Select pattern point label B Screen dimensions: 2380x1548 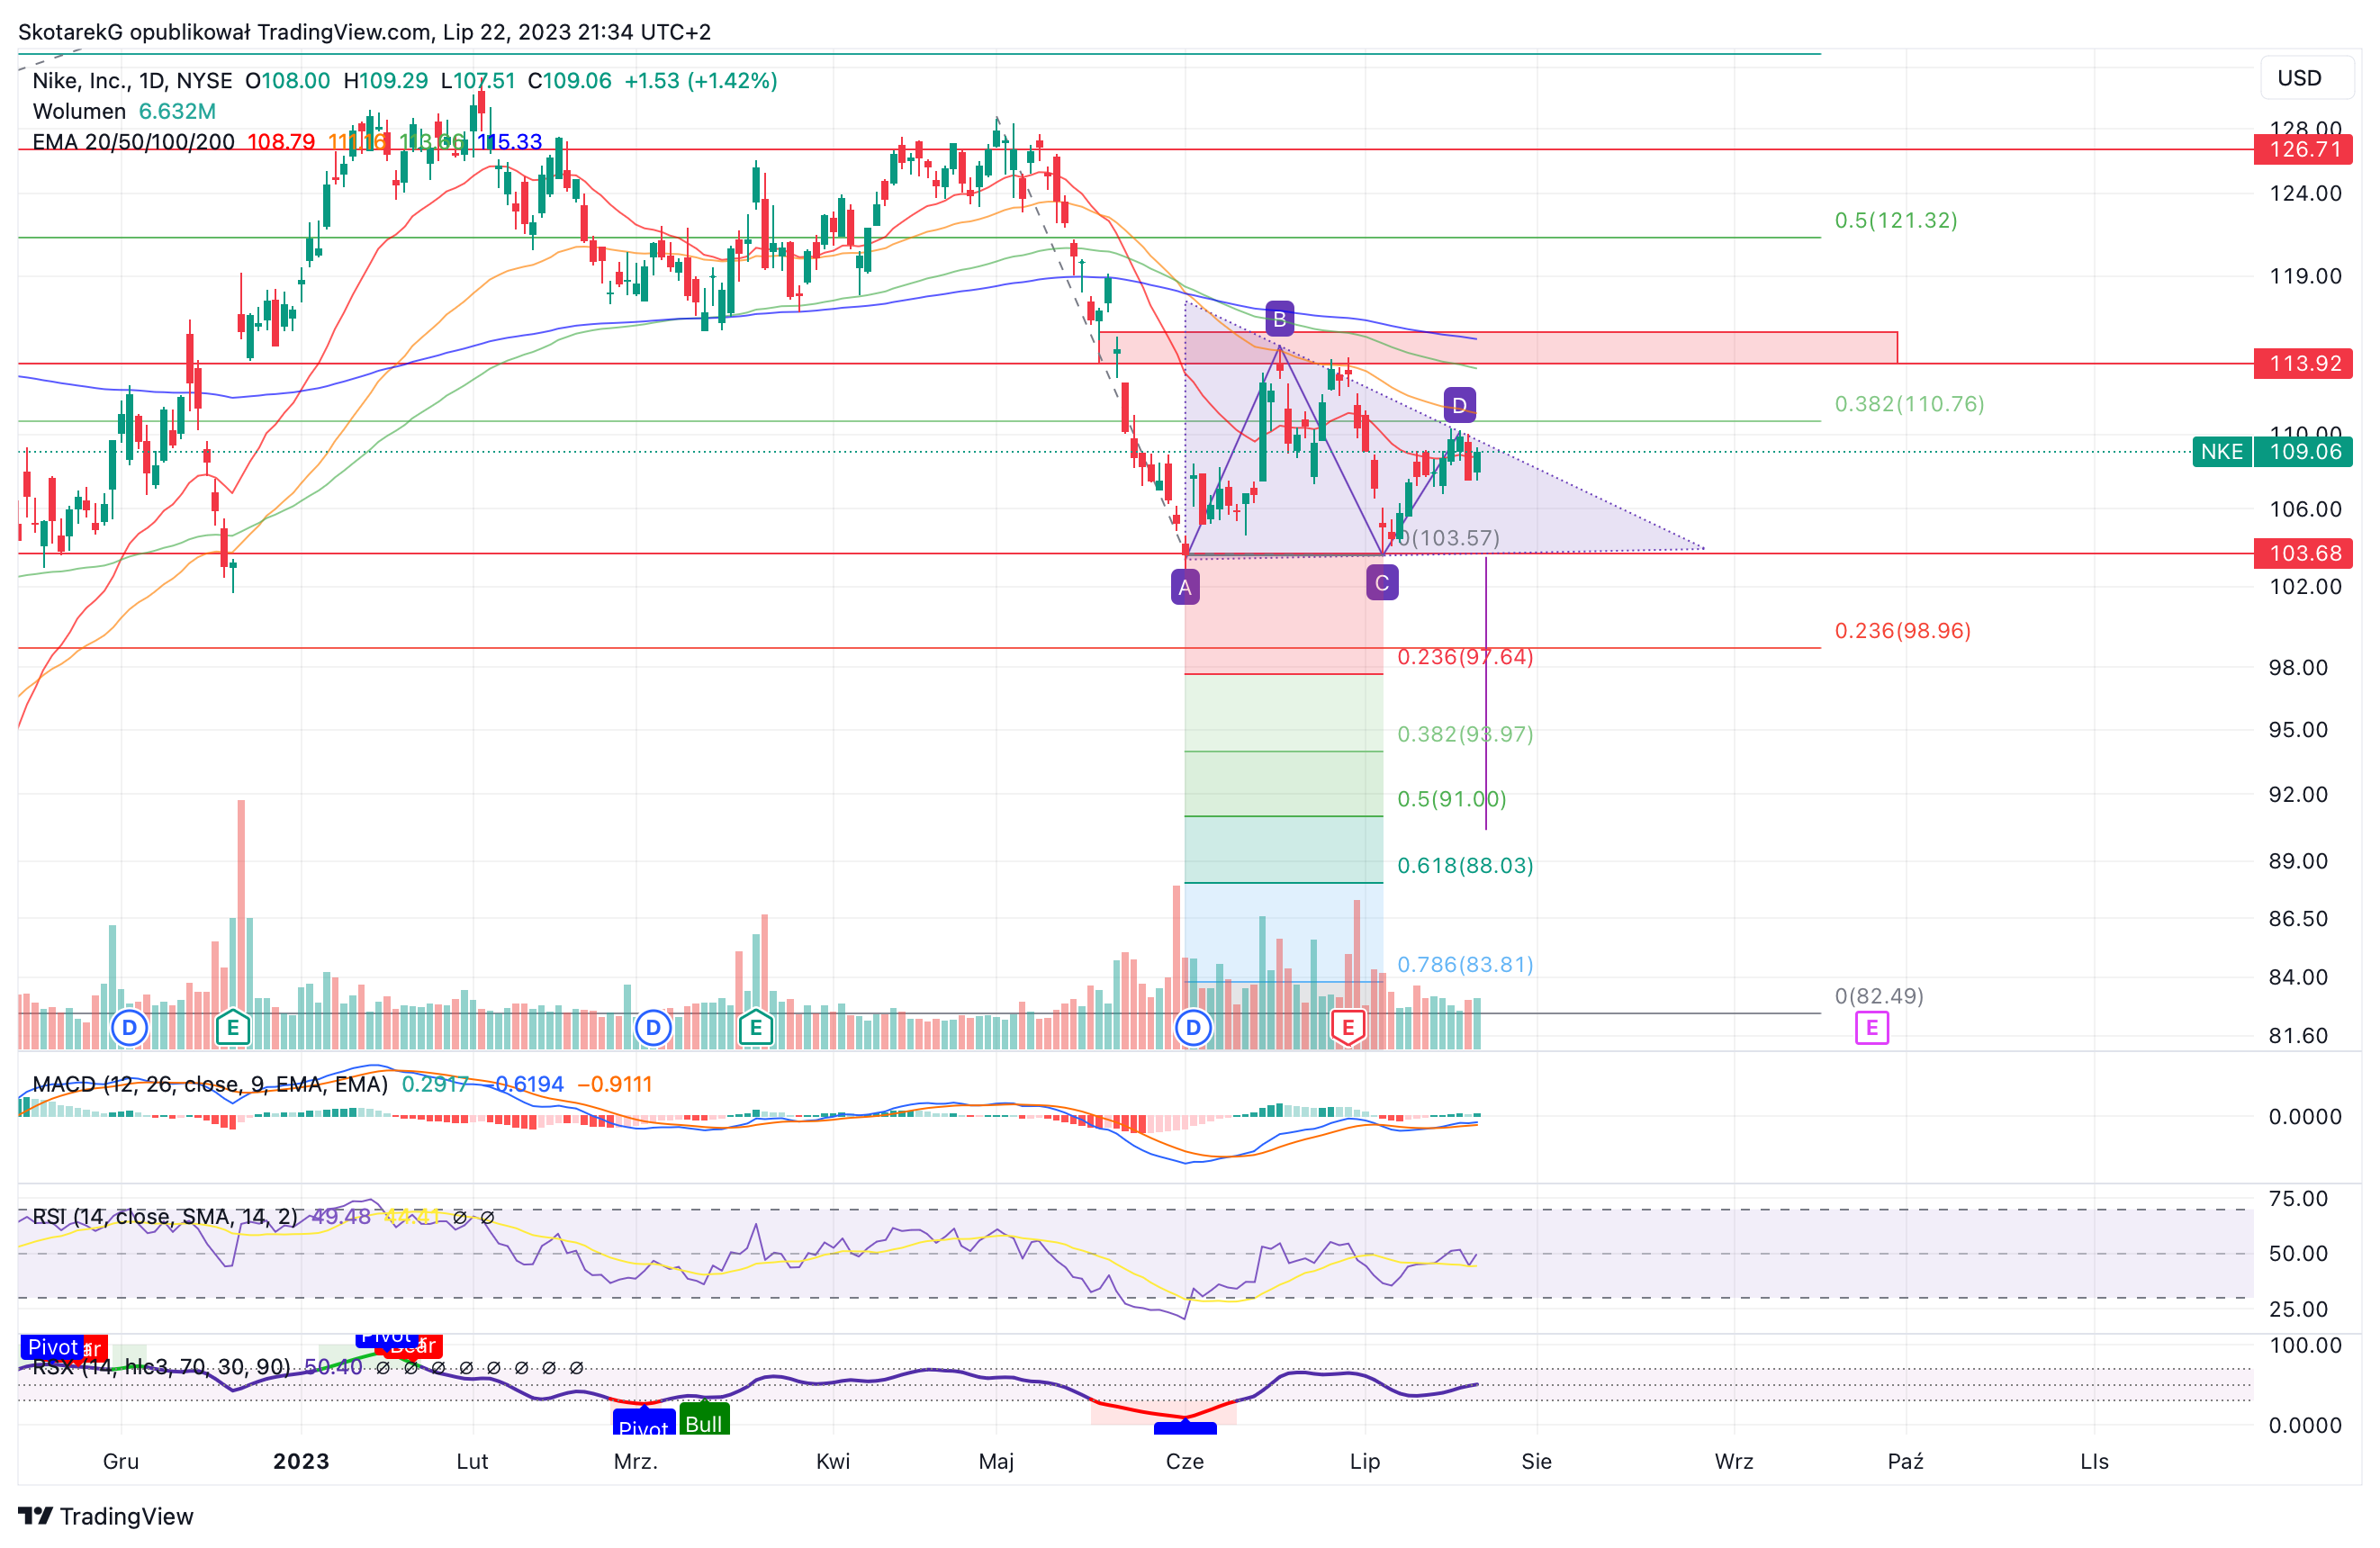point(1279,319)
